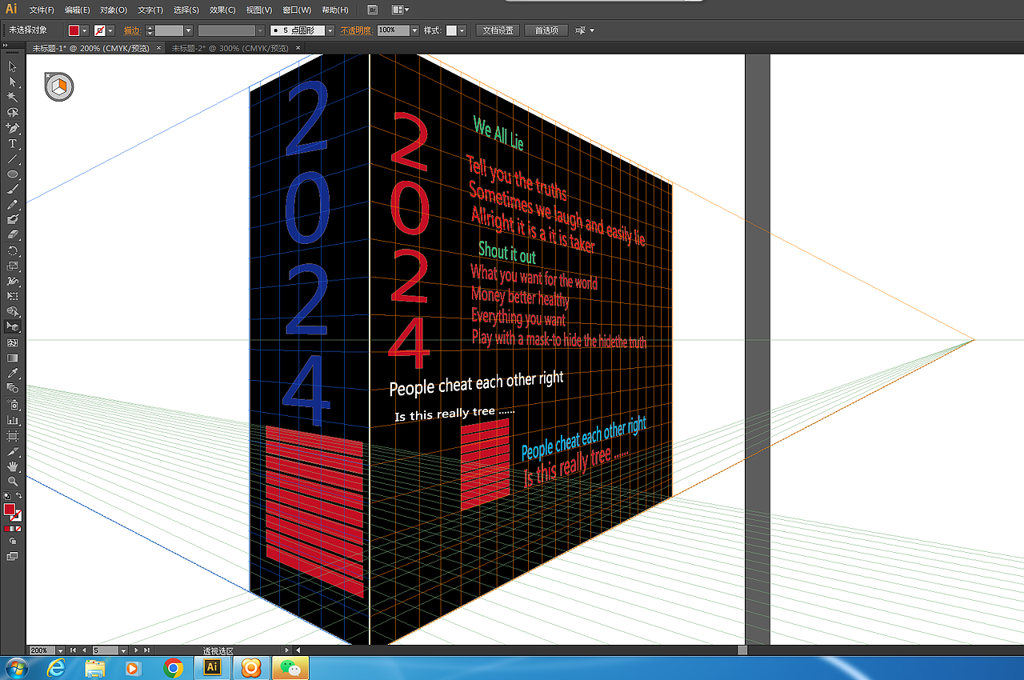Click the red fill swatch in control bar
The image size is (1024, 680).
click(x=74, y=30)
